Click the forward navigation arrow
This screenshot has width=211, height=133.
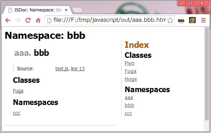[x=18, y=20]
